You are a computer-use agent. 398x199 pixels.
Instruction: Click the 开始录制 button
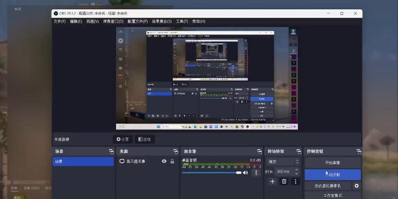click(x=332, y=175)
